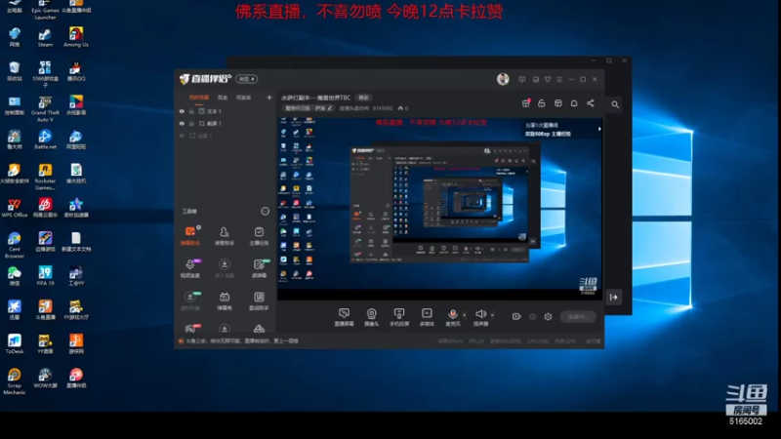Show the 全屏 1 layer via eye
Screen dimensions: 781x439
pyautogui.click(x=182, y=136)
